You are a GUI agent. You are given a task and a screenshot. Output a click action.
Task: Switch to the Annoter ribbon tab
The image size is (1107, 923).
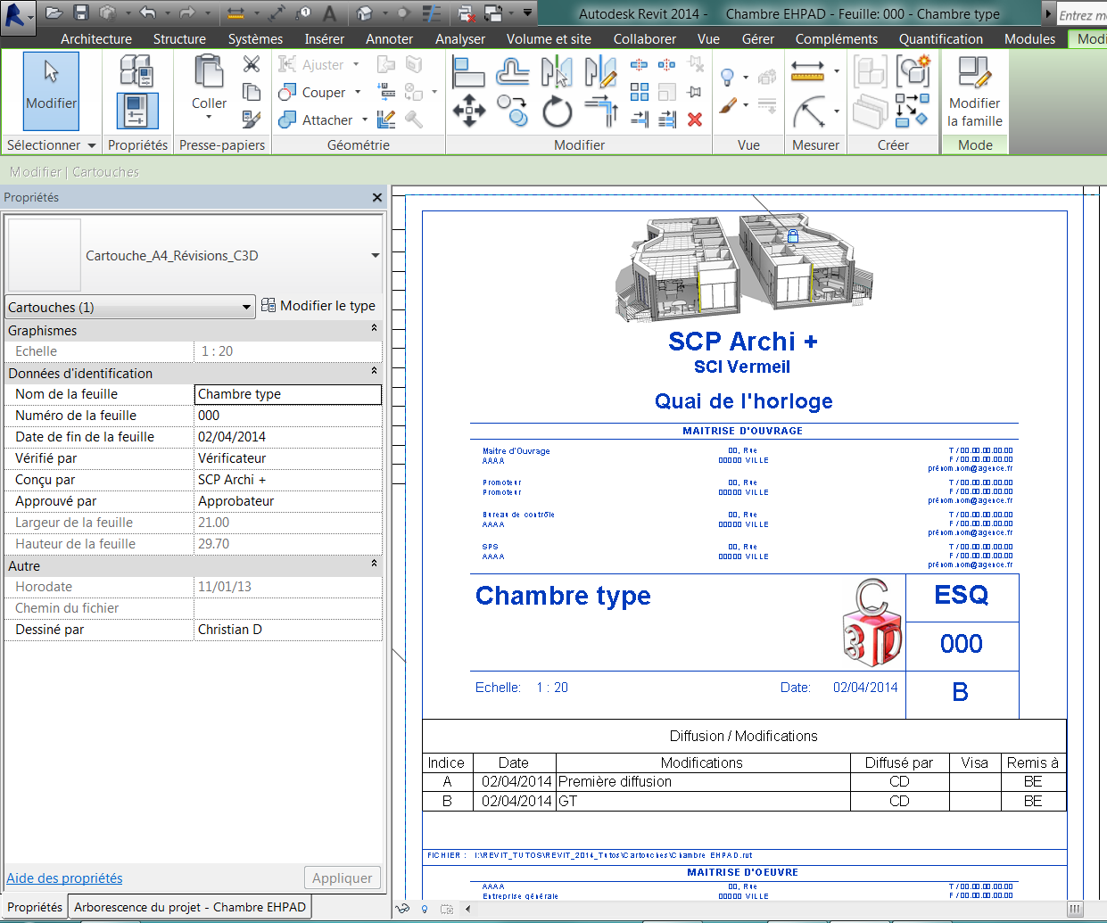(389, 38)
